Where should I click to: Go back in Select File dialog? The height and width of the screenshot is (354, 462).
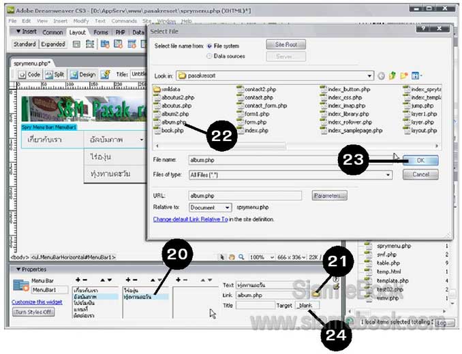[382, 76]
